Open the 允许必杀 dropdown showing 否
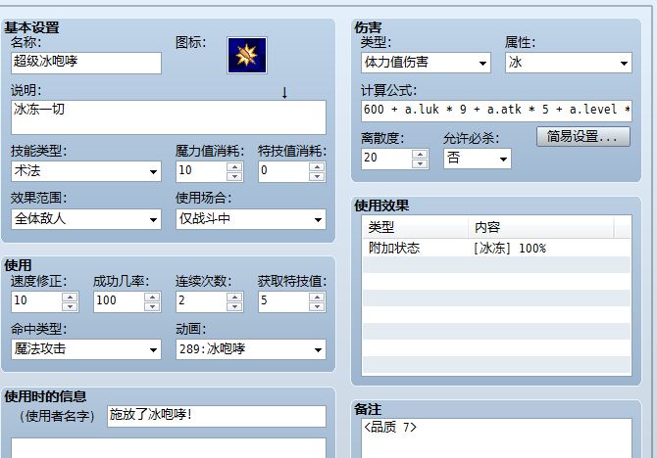 tap(478, 159)
